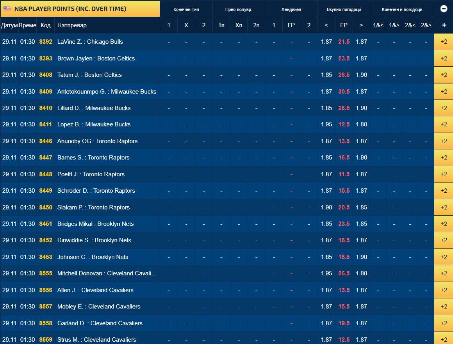The height and width of the screenshot is (344, 453).
Task: Click match code 8409 for Antetokounmpo G.
Action: tap(46, 92)
